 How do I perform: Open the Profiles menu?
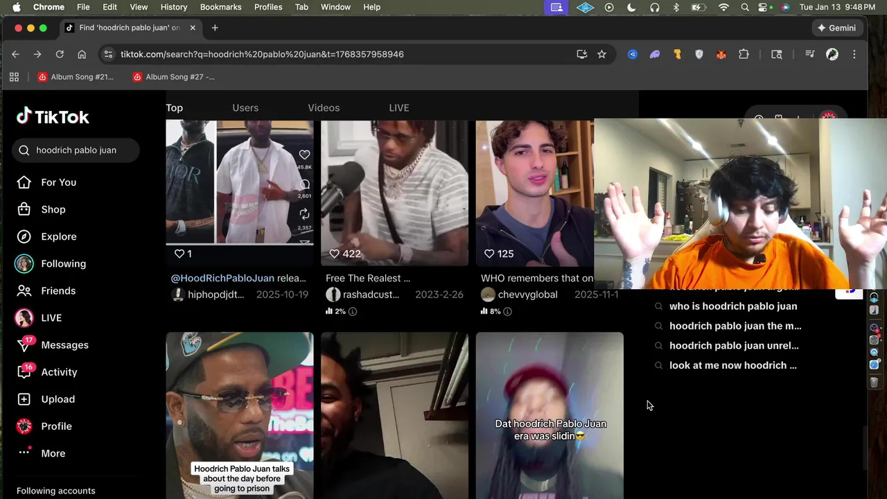click(x=268, y=7)
